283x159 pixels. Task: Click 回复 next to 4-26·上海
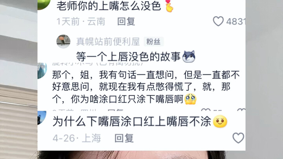124,138
